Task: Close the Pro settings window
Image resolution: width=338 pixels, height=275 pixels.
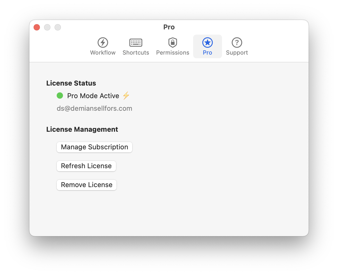Action: click(37, 27)
